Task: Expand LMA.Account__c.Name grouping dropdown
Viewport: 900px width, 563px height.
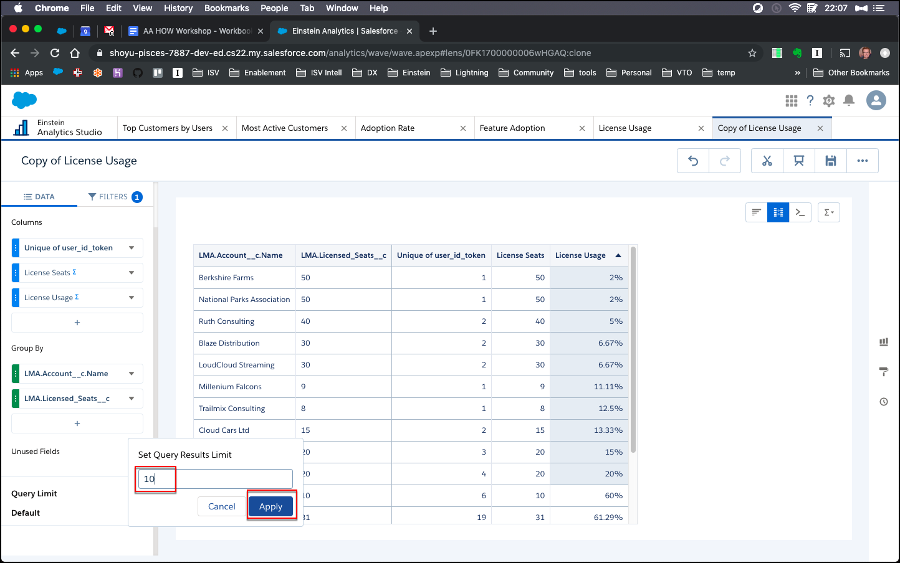Action: pos(132,374)
